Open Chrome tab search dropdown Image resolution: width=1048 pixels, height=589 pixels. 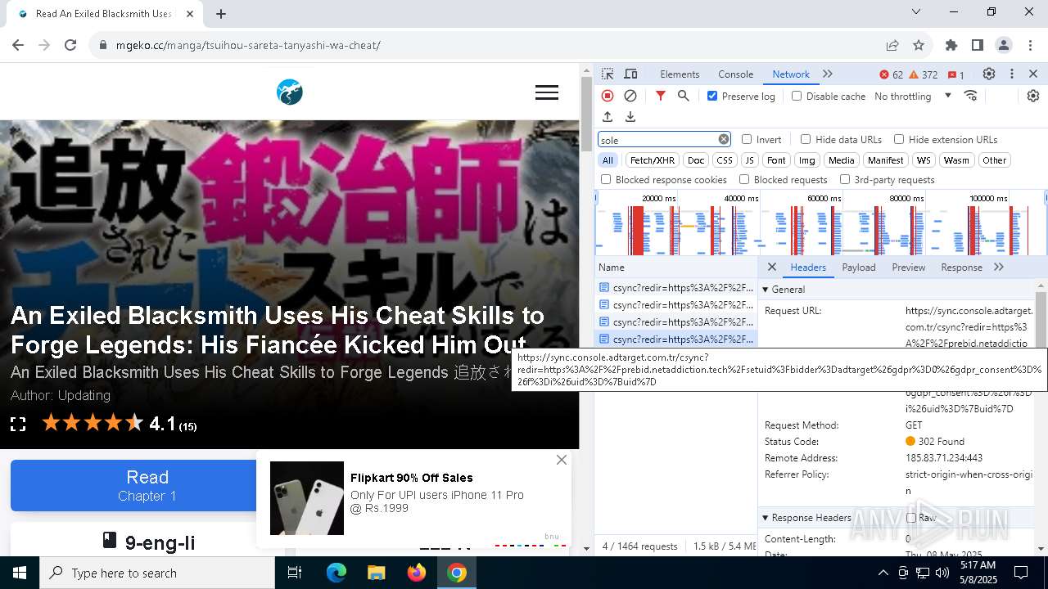(x=916, y=11)
